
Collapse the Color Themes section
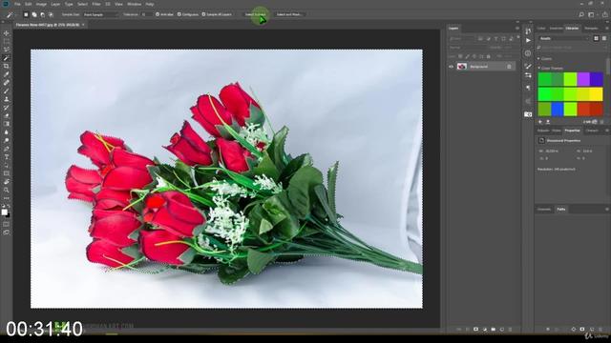click(538, 68)
